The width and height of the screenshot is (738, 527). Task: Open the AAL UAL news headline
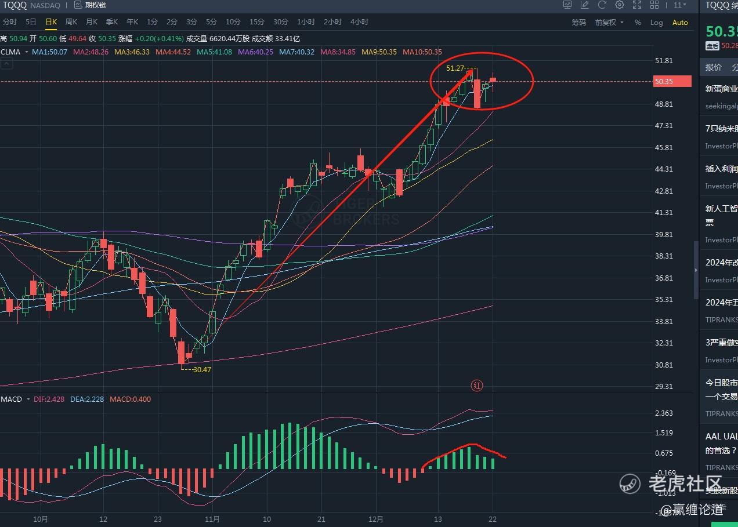pos(721,443)
